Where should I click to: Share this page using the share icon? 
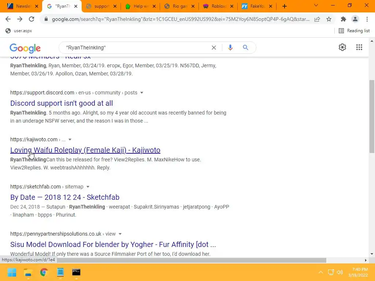coord(317,19)
